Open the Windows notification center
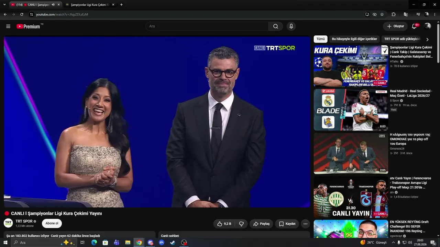Viewport: 440px width, 247px height. point(433,243)
